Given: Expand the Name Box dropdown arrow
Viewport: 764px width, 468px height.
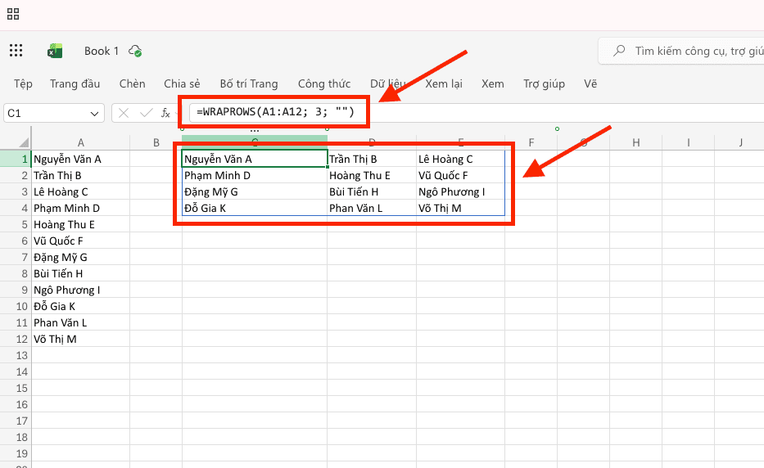Looking at the screenshot, I should (94, 114).
